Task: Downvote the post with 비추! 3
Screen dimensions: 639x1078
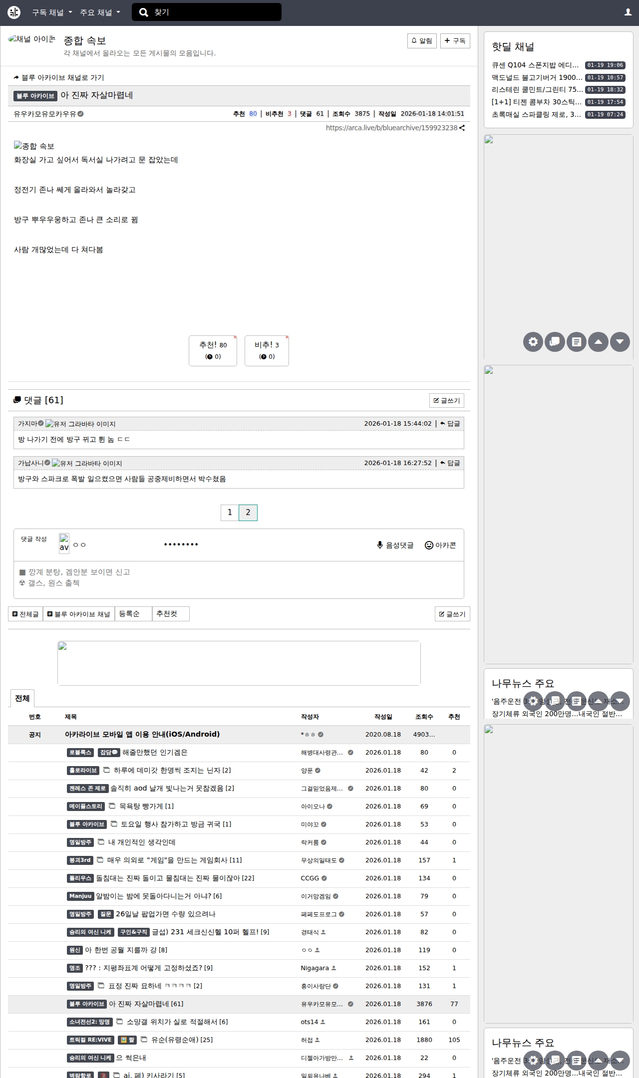Action: click(x=267, y=350)
